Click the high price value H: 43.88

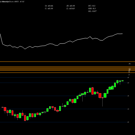tap(71, 6)
